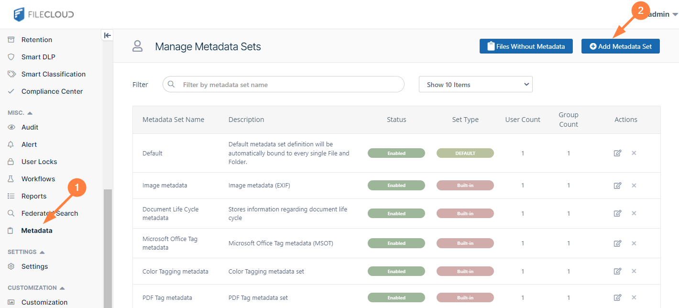Click the Files Without Metadata button
679x308 pixels.
click(x=526, y=46)
